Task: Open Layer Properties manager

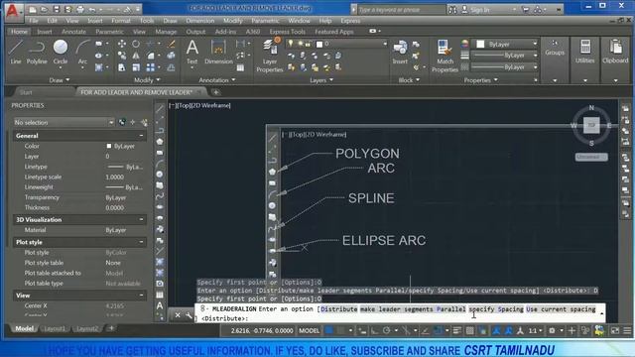Action: coord(269,56)
